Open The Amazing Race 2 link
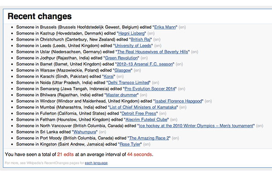The image size is (272, 180). [149, 138]
